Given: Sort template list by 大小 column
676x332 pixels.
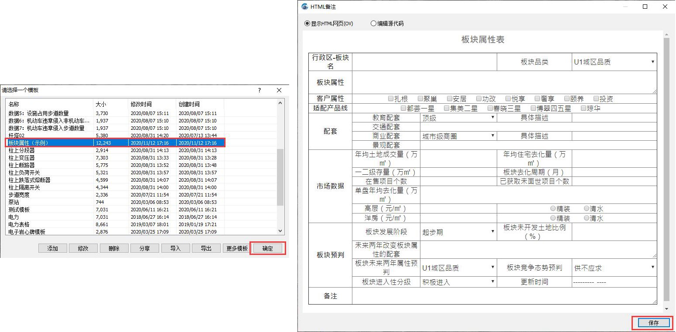Looking at the screenshot, I should [x=110, y=104].
